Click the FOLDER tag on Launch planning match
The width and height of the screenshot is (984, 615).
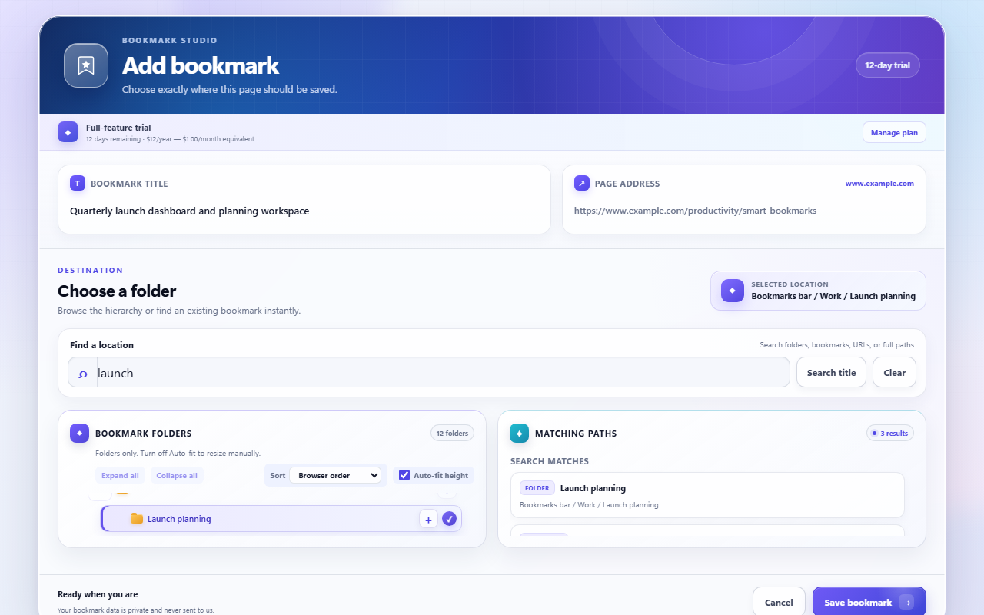point(537,488)
